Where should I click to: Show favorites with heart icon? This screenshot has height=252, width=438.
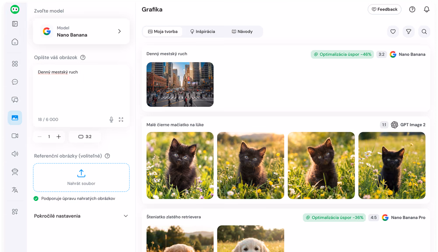click(393, 31)
